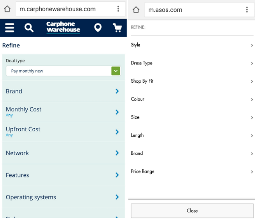Select the Network label

17,153
